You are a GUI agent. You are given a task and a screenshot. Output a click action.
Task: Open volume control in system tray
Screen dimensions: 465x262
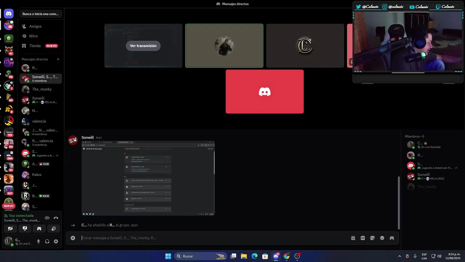tap(439, 256)
